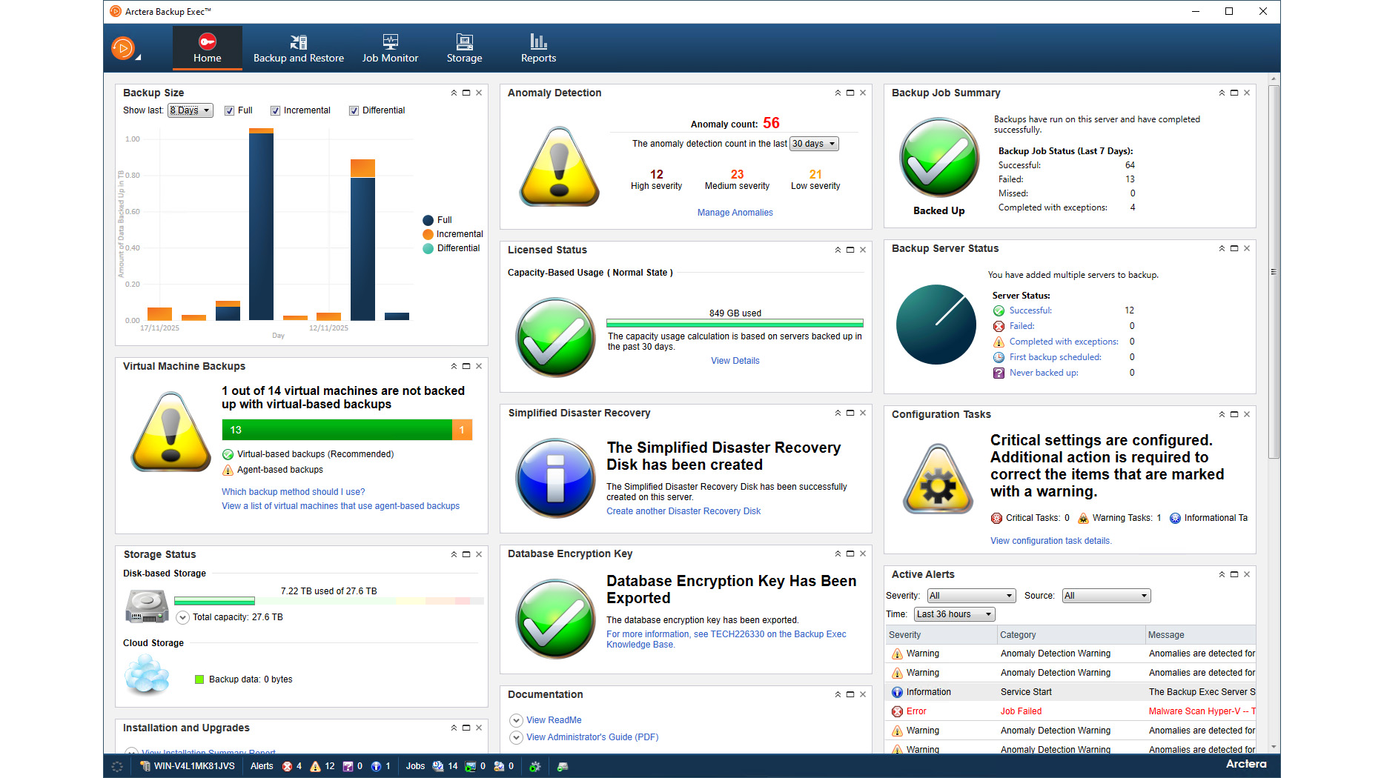Viewport: 1384px width, 778px height.
Task: Open the orange Backup Exec menu button
Action: click(123, 47)
